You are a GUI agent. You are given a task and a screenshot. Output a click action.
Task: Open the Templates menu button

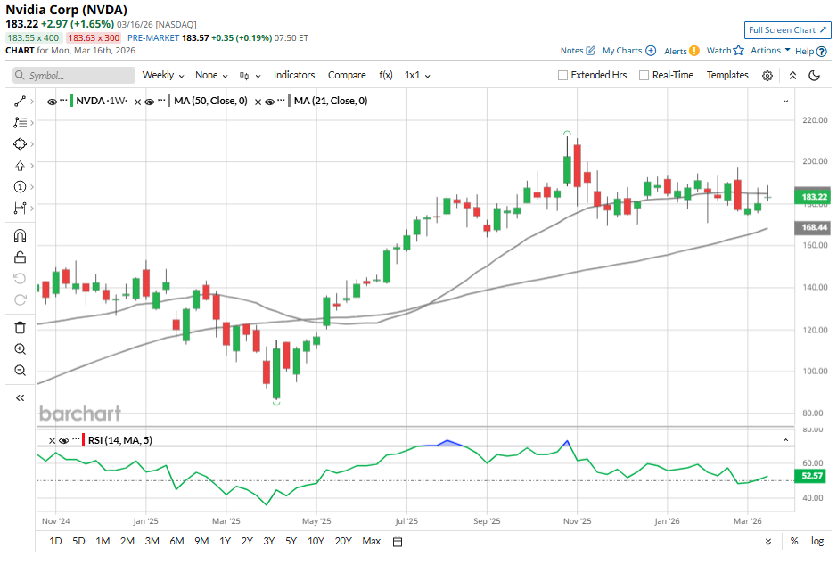[727, 76]
